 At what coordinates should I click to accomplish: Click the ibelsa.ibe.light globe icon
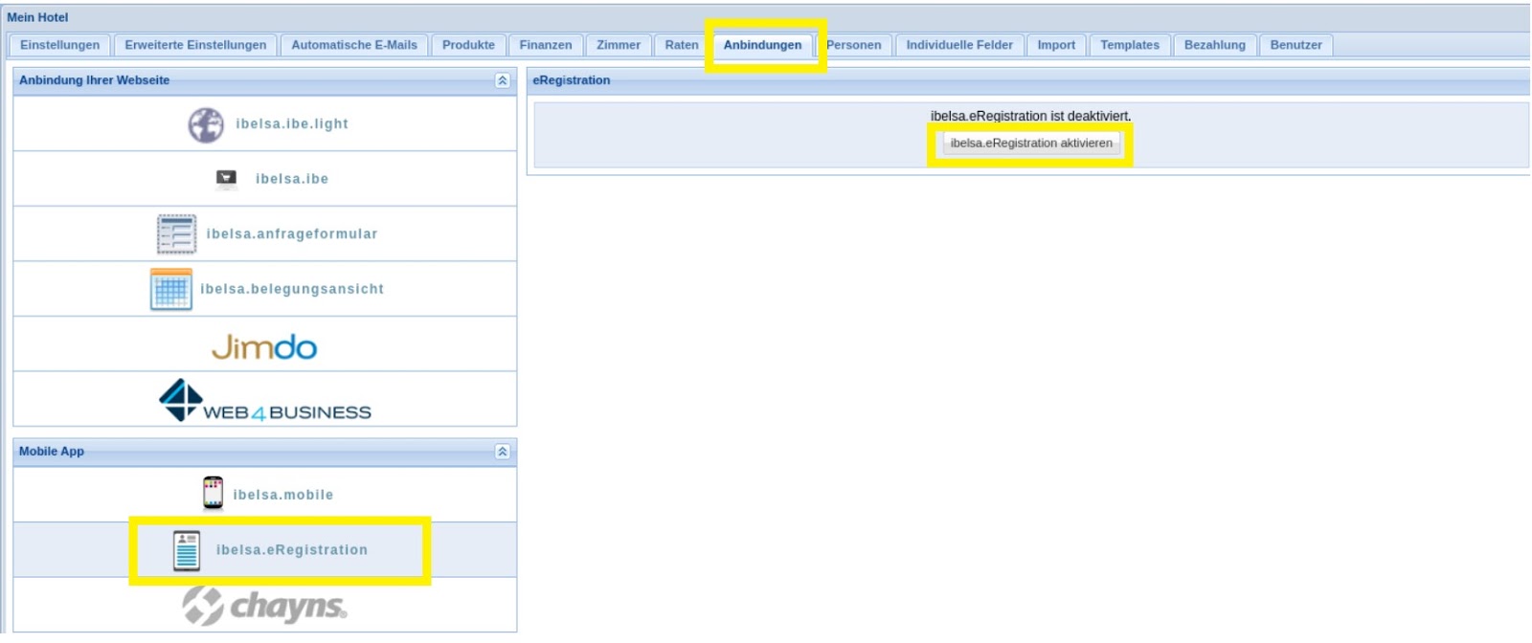206,124
